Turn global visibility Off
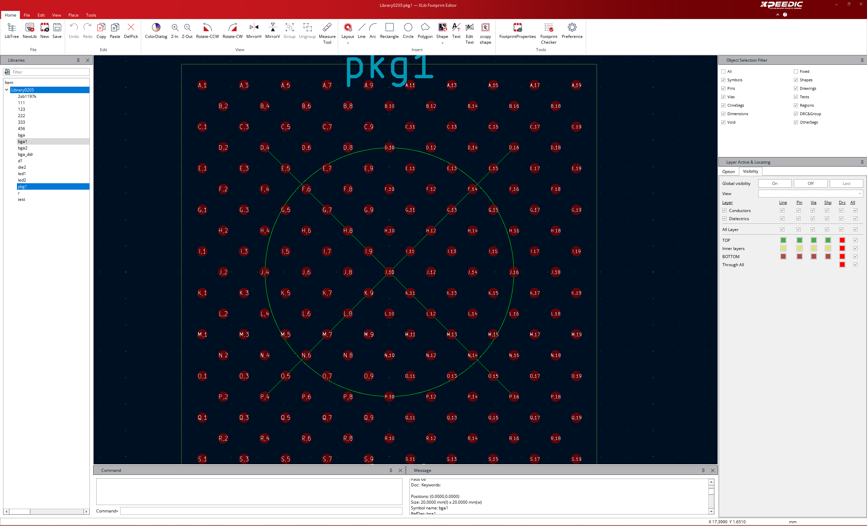This screenshot has width=867, height=526. (x=811, y=183)
